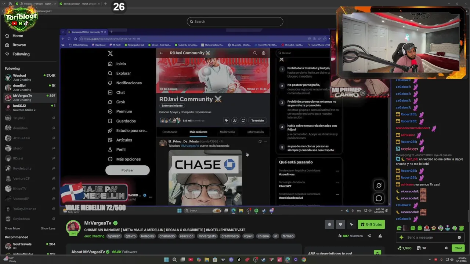Click in the Send a message field

pos(430,237)
